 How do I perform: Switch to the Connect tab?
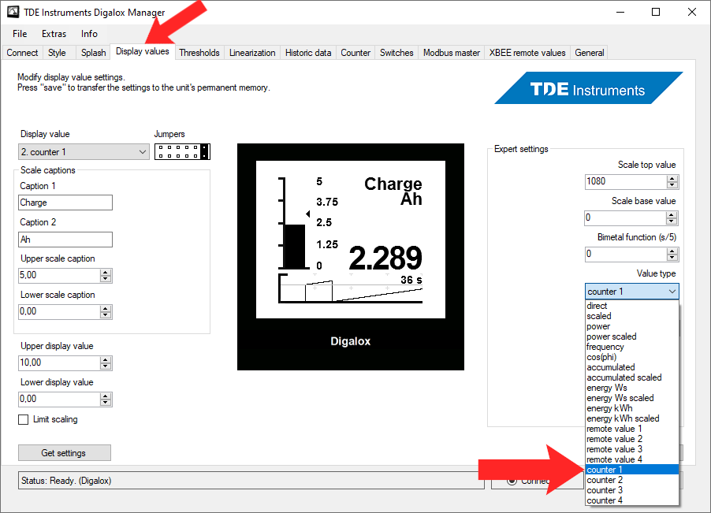click(x=22, y=53)
